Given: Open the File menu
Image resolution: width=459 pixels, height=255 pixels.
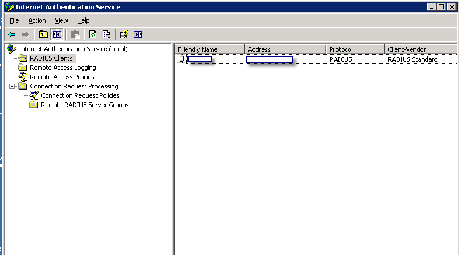Looking at the screenshot, I should tap(14, 20).
